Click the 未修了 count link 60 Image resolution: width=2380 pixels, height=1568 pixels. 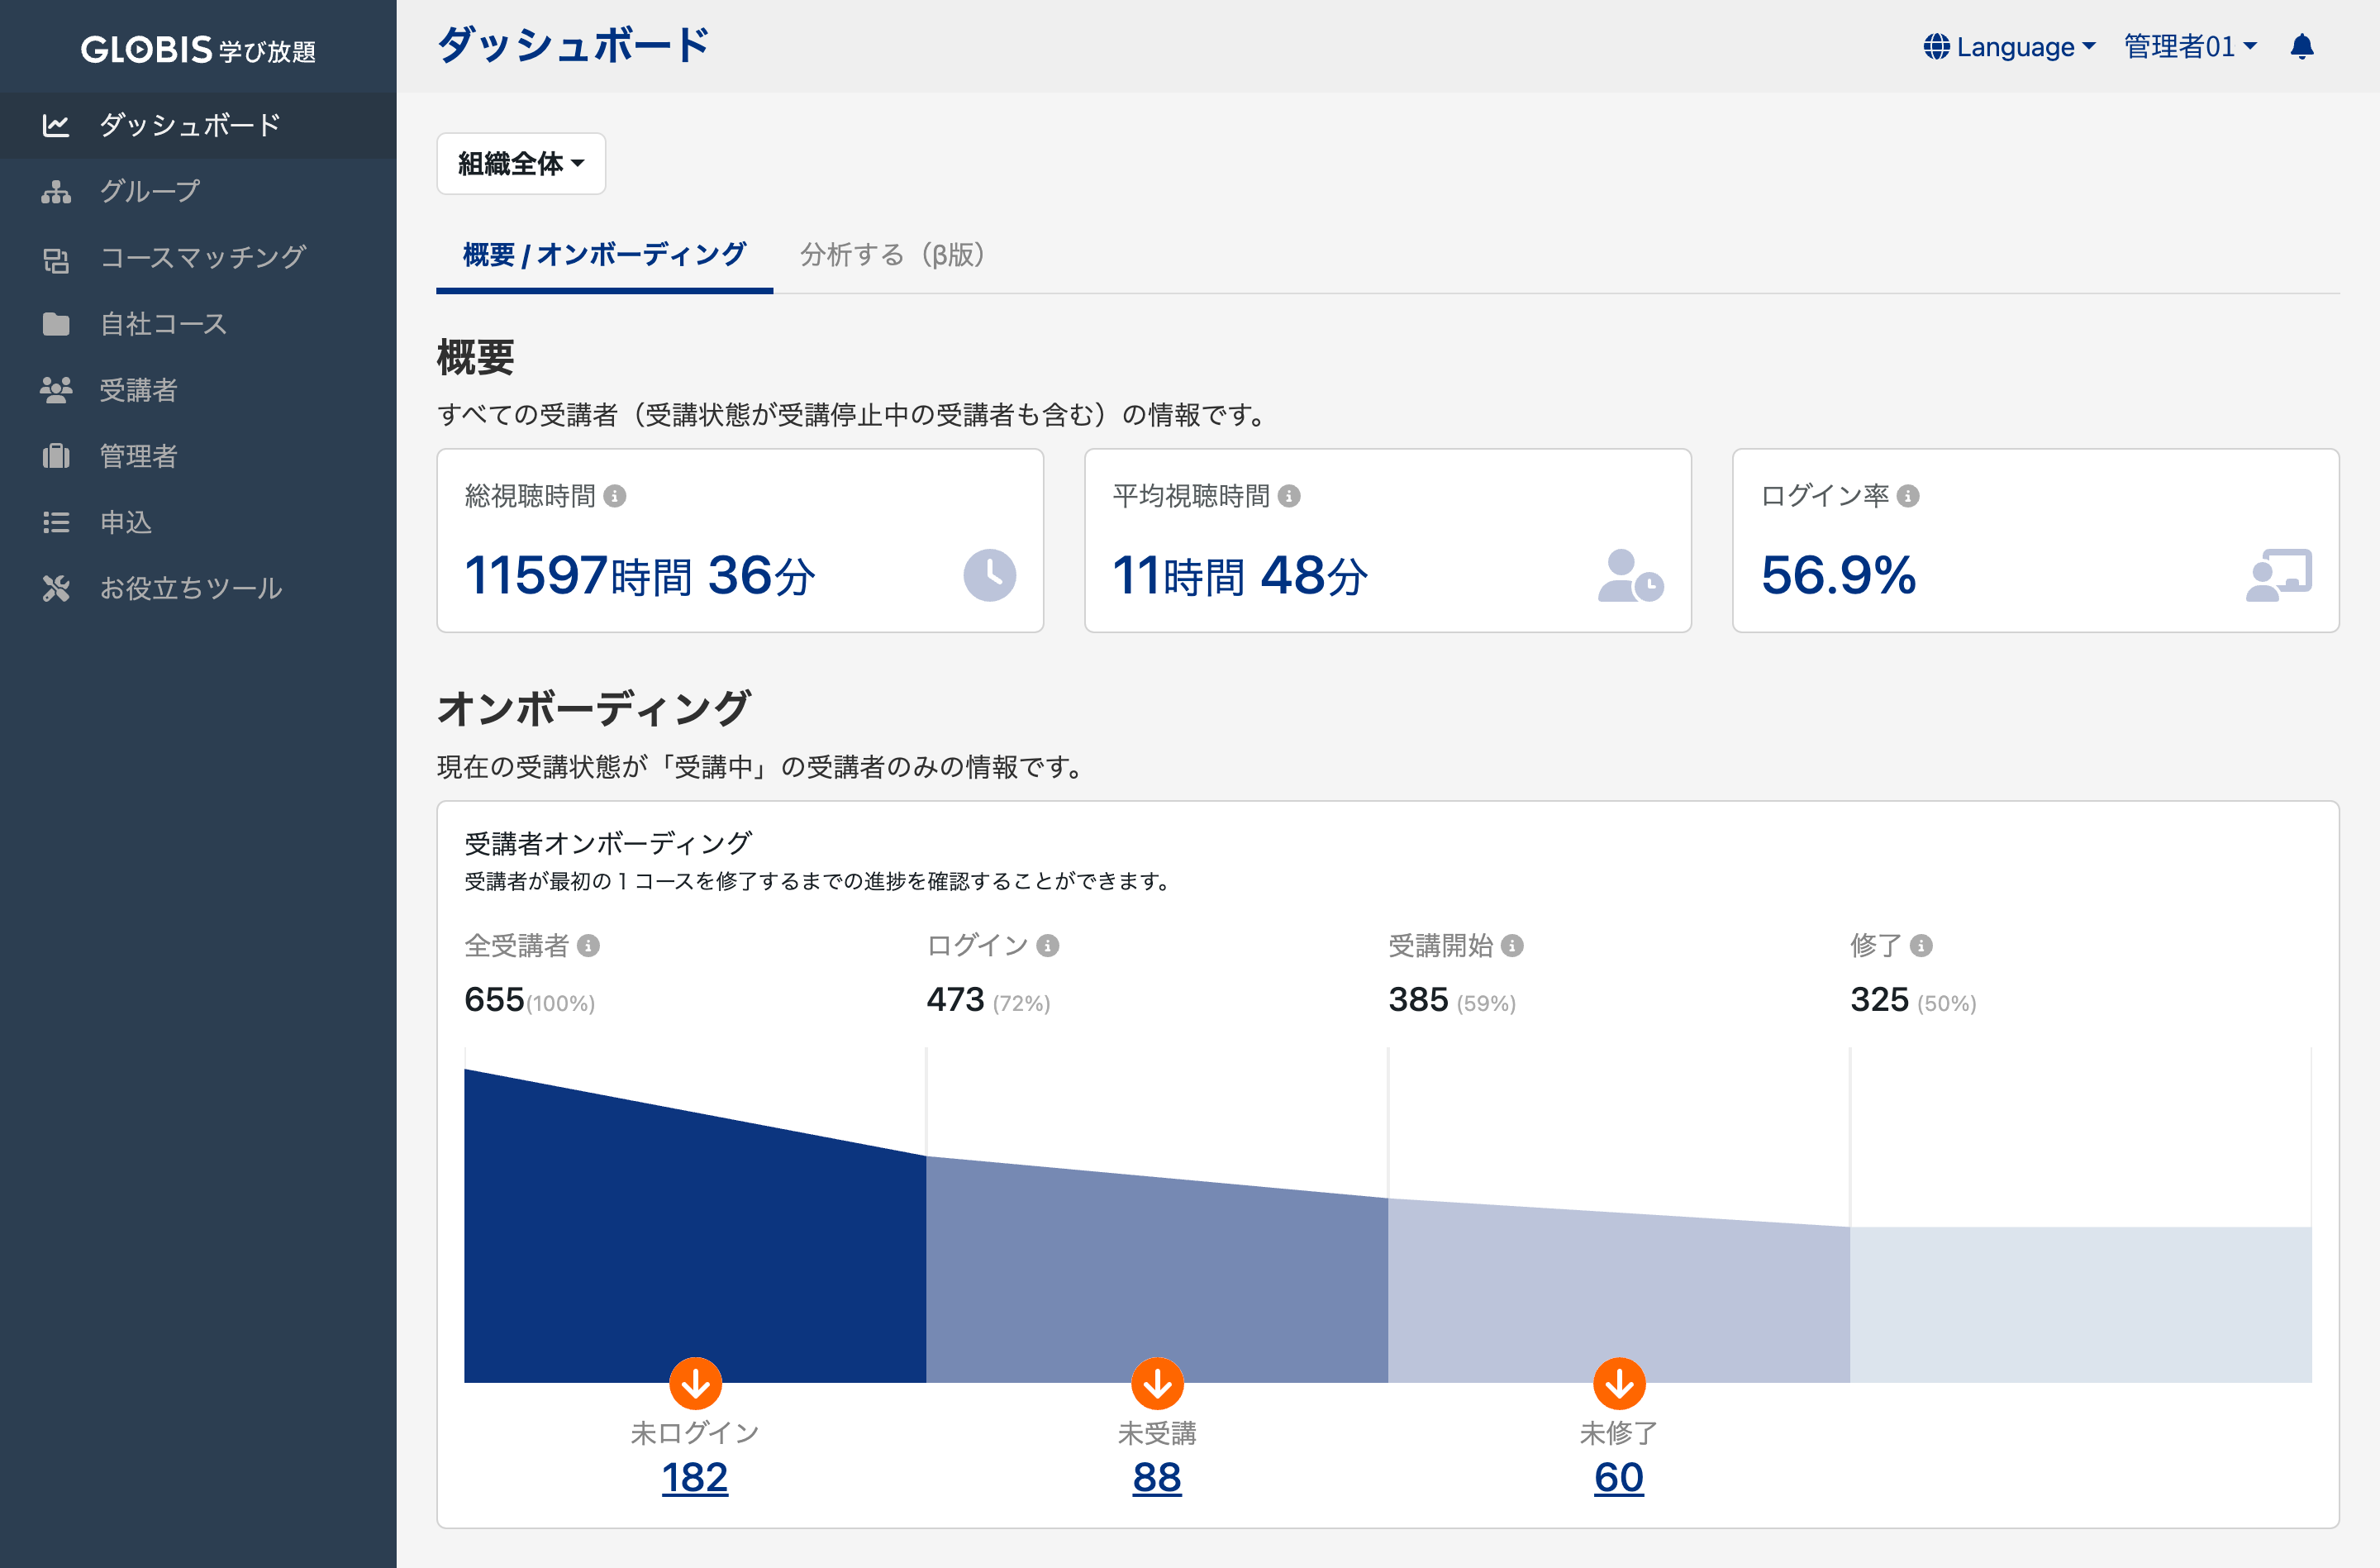coord(1617,1477)
